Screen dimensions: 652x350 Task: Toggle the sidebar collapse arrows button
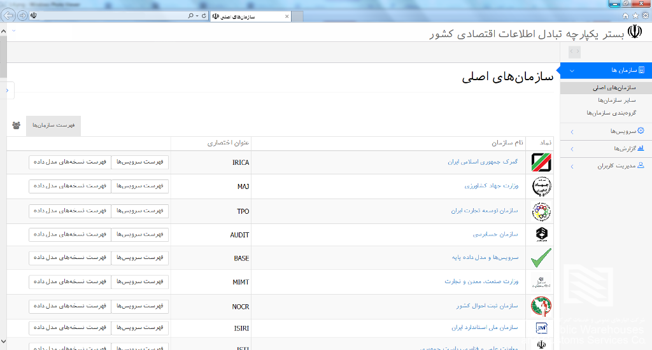pyautogui.click(x=574, y=51)
